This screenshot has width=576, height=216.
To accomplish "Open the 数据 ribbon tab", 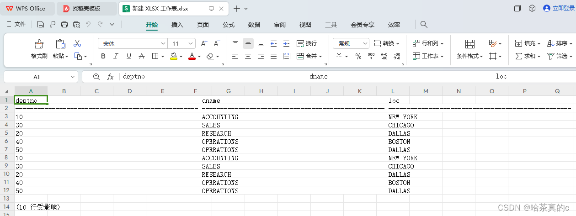I will click(254, 25).
